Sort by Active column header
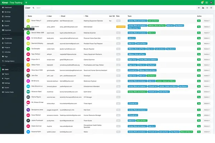The height and width of the screenshot is (143, 215). point(199,16)
